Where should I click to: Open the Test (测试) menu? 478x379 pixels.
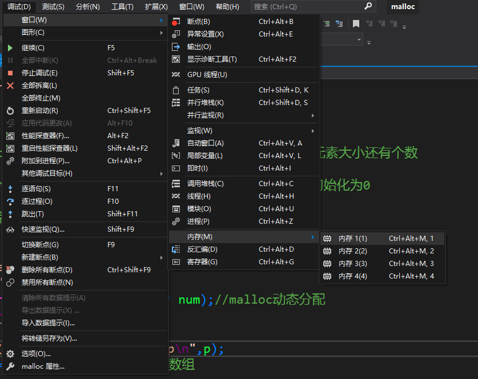[53, 7]
